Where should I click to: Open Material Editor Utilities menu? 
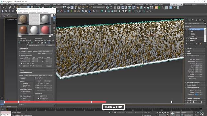click(45, 12)
